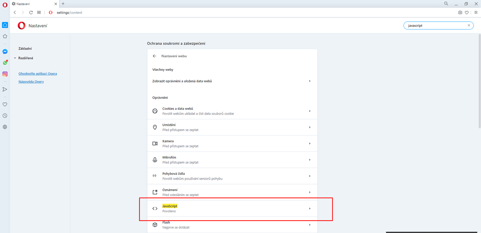This screenshot has width=481, height=233.
Task: Clear the javascript search field
Action: [x=469, y=25]
